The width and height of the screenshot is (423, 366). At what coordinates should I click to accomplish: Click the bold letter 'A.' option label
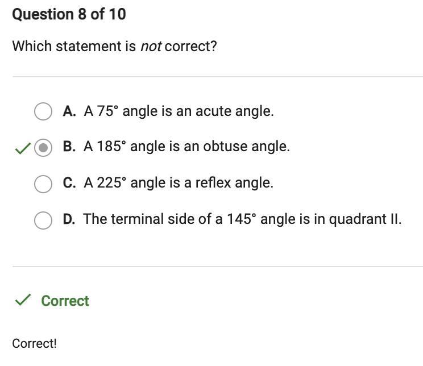tap(69, 111)
